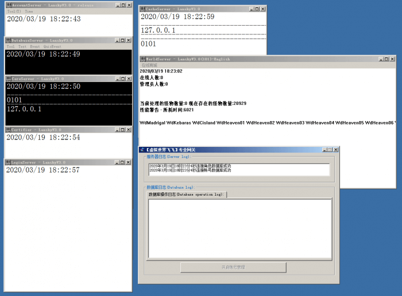Image resolution: width=402 pixels, height=296 pixels.
Task: Click the AccountServer title bar icon
Action: pos(8,5)
